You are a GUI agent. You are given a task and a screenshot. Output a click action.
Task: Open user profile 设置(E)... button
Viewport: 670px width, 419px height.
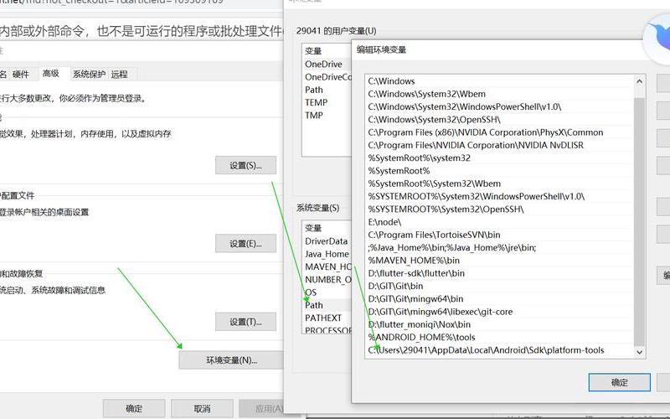pyautogui.click(x=245, y=244)
